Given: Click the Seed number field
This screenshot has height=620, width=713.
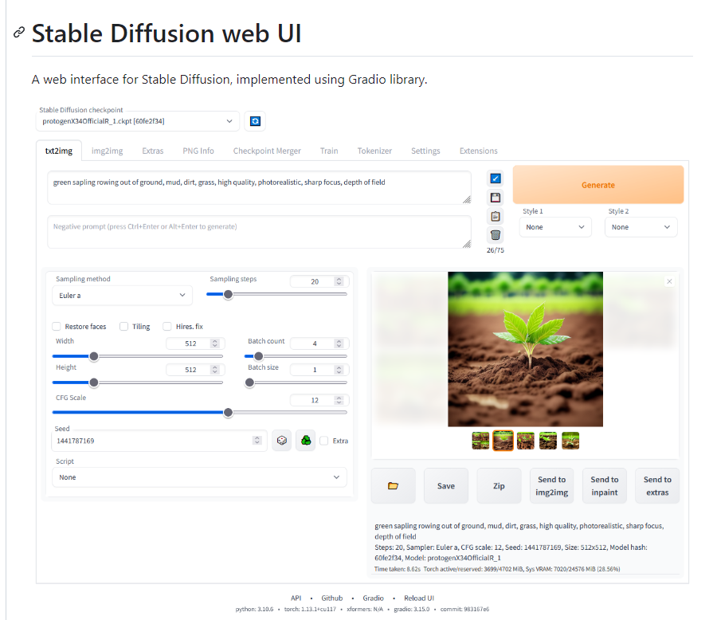Looking at the screenshot, I should 159,441.
